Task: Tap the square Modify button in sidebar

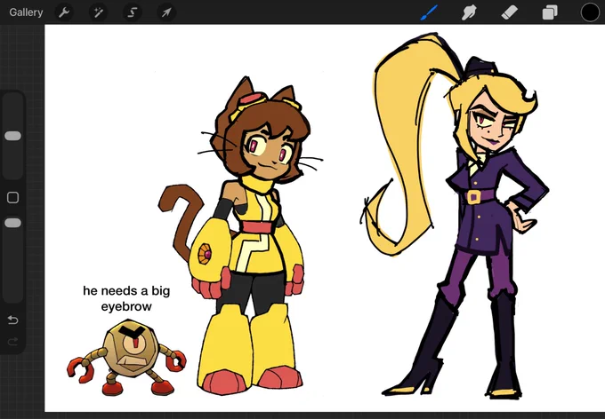Action: click(12, 198)
